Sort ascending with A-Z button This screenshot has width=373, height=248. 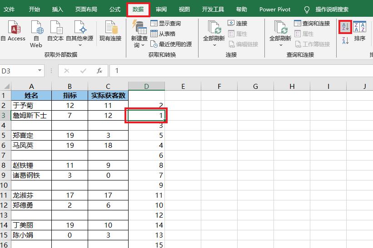tap(345, 27)
